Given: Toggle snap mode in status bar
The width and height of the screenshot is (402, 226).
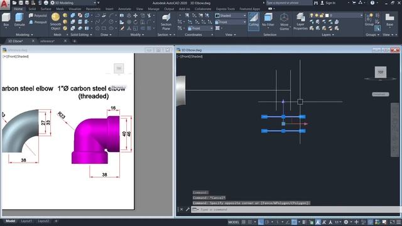Looking at the screenshot, I should [249, 222].
